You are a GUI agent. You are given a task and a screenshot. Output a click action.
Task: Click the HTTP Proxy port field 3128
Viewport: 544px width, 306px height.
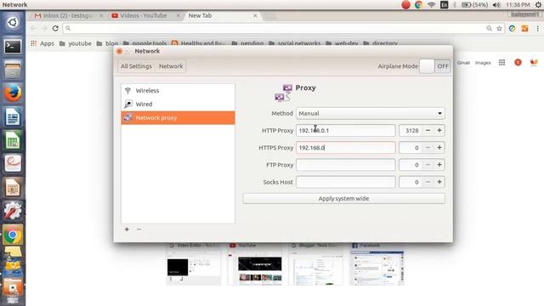pyautogui.click(x=411, y=130)
